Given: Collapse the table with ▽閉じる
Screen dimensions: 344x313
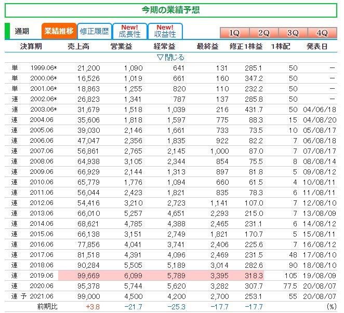Looking at the screenshot, I should [170, 57].
